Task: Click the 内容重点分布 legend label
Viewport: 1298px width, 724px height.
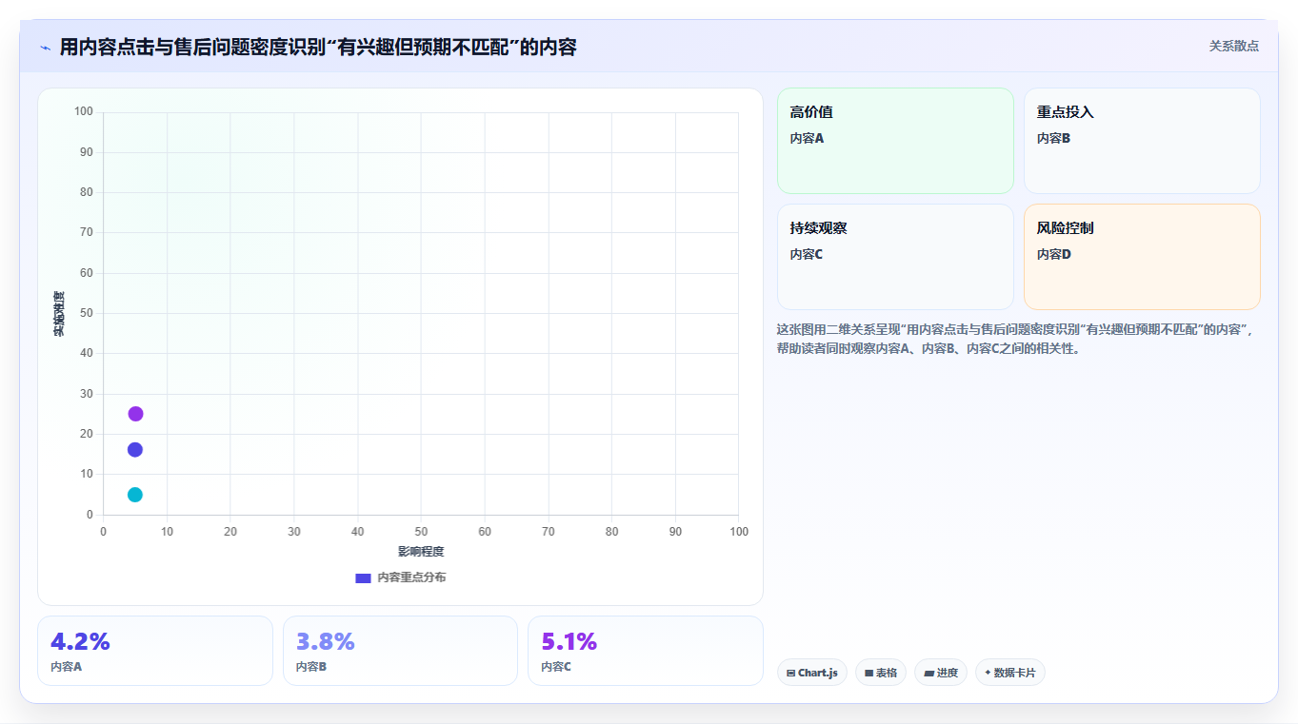Action: point(411,577)
